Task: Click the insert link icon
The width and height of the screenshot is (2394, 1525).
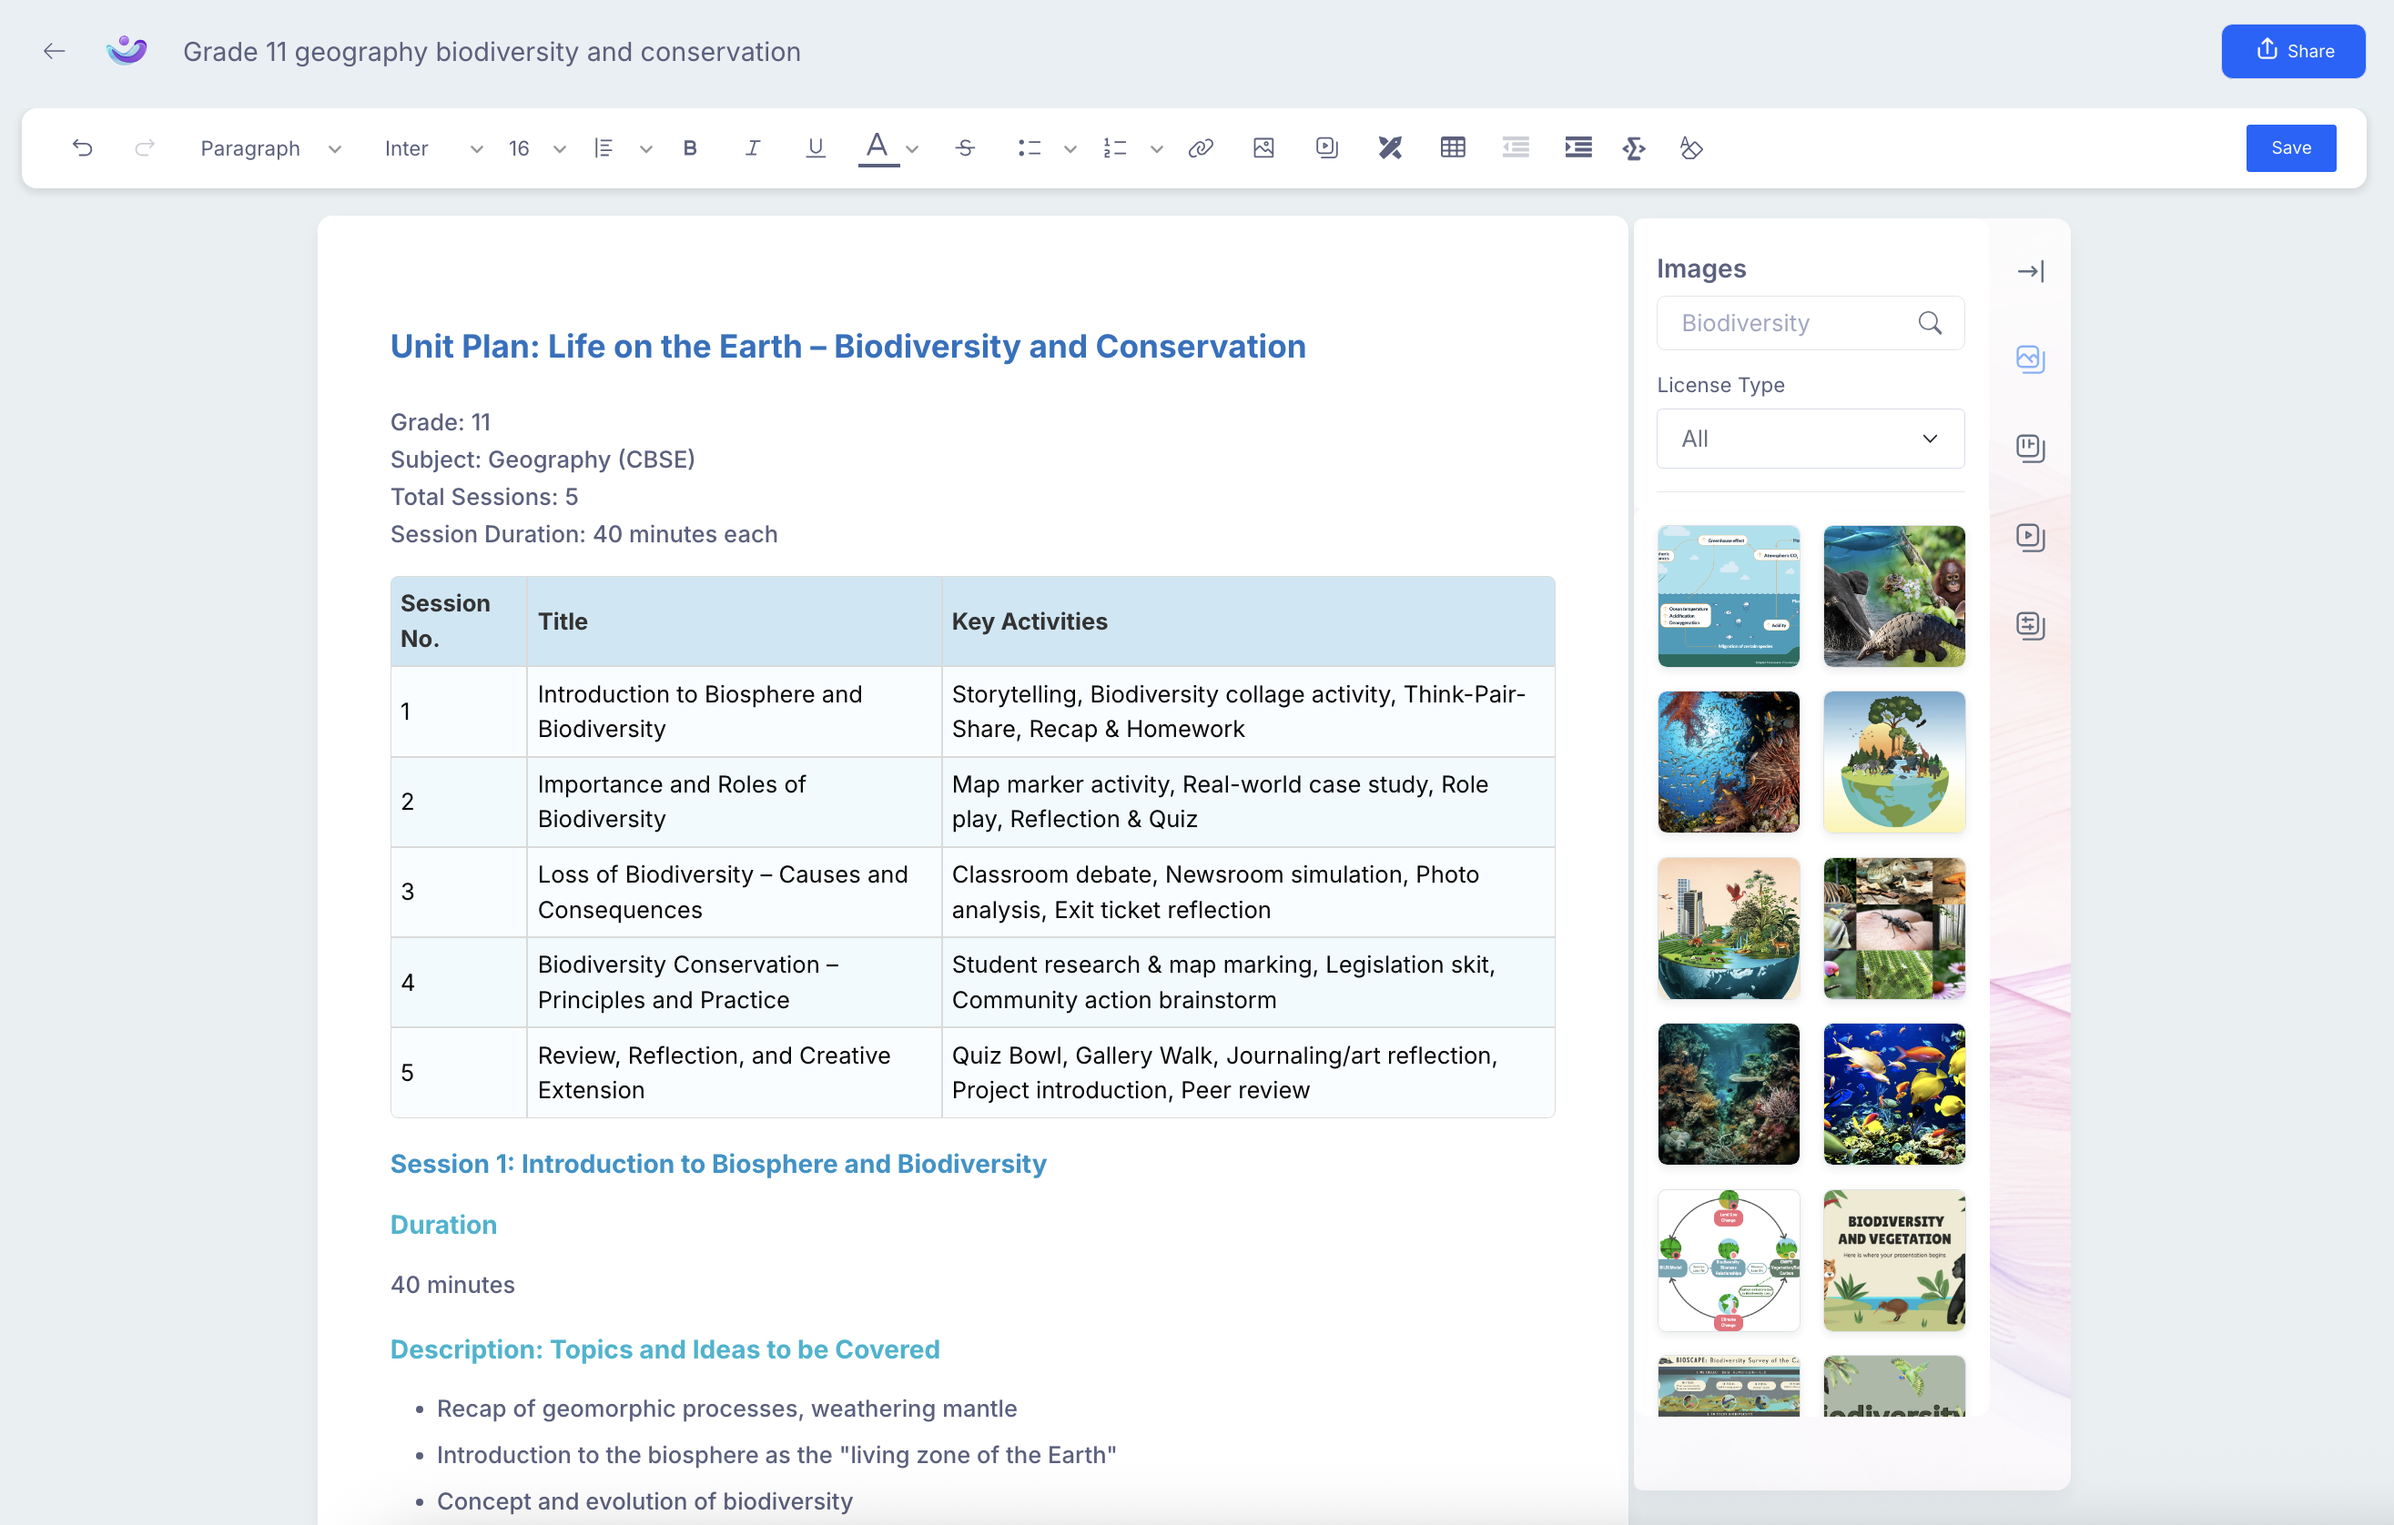Action: tap(1200, 148)
